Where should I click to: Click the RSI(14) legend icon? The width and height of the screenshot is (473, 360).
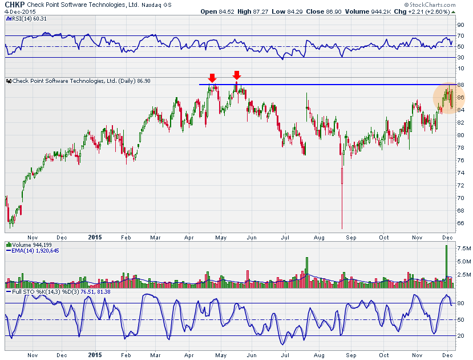(9, 19)
